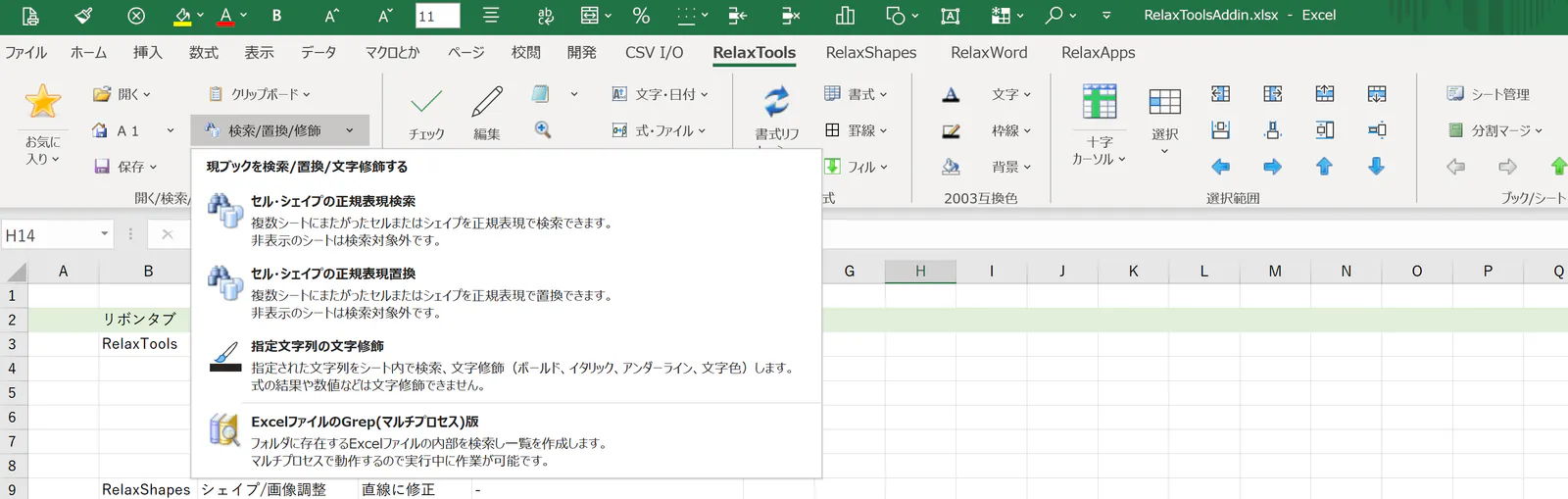Click the シート管理 button

click(1489, 94)
